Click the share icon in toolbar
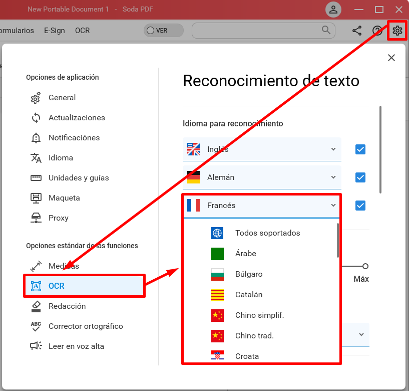The image size is (409, 391). [357, 31]
